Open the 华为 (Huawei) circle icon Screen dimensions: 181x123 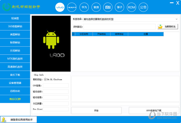coord(84,7)
